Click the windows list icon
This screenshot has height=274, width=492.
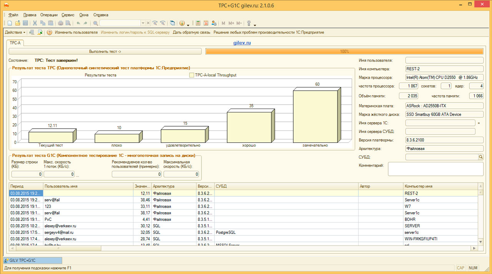click(172, 23)
